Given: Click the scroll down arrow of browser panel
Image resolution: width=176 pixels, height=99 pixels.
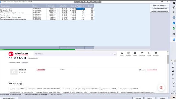Looking at the screenshot, I should click(x=168, y=92).
